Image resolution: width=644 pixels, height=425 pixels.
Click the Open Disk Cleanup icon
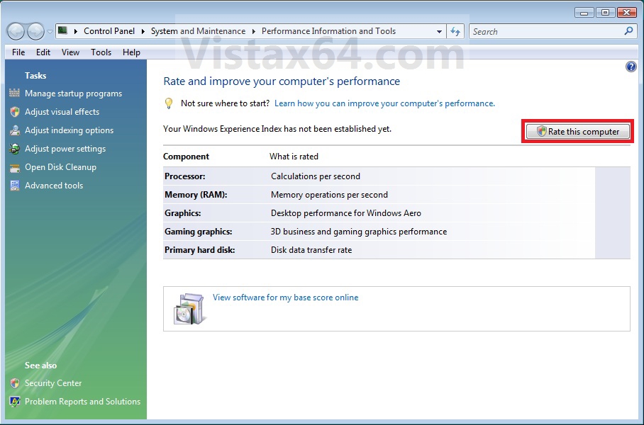point(15,167)
